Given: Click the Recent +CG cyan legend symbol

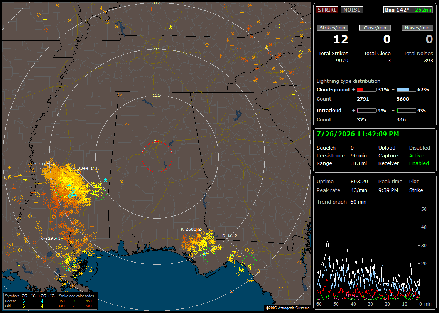Looking at the screenshot, I should coord(42,301).
